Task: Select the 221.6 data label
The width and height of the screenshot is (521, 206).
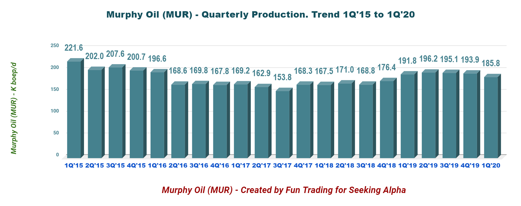Action: coord(74,48)
